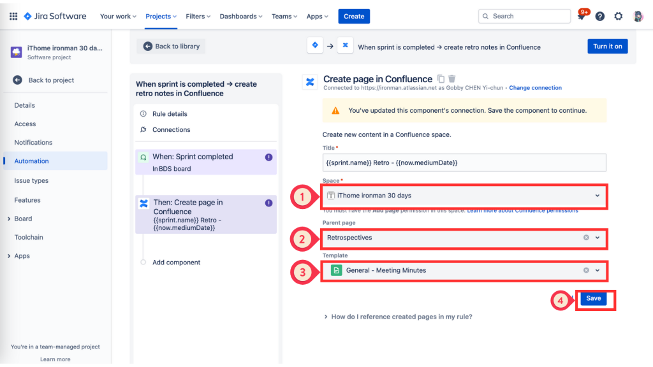Select the When: Sprint completed trigger
The height and width of the screenshot is (367, 653).
206,162
